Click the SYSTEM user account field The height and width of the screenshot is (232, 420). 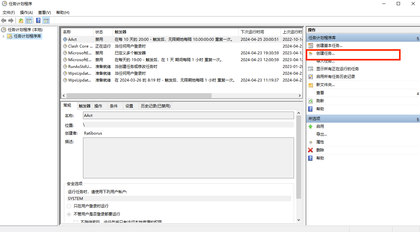[179, 199]
